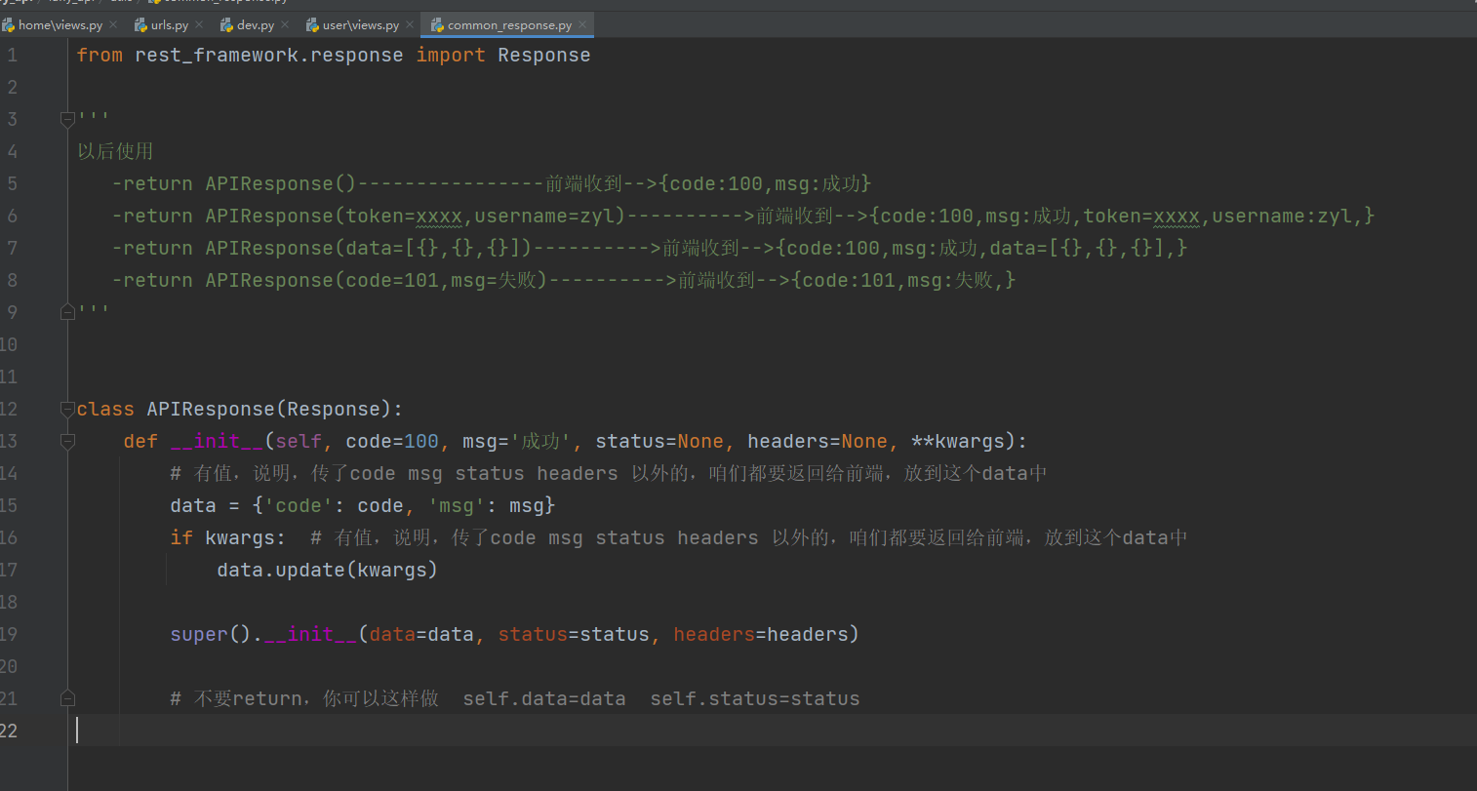Click the "**kwargs" parameter on line 13
The height and width of the screenshot is (791, 1477).
pyautogui.click(x=958, y=441)
